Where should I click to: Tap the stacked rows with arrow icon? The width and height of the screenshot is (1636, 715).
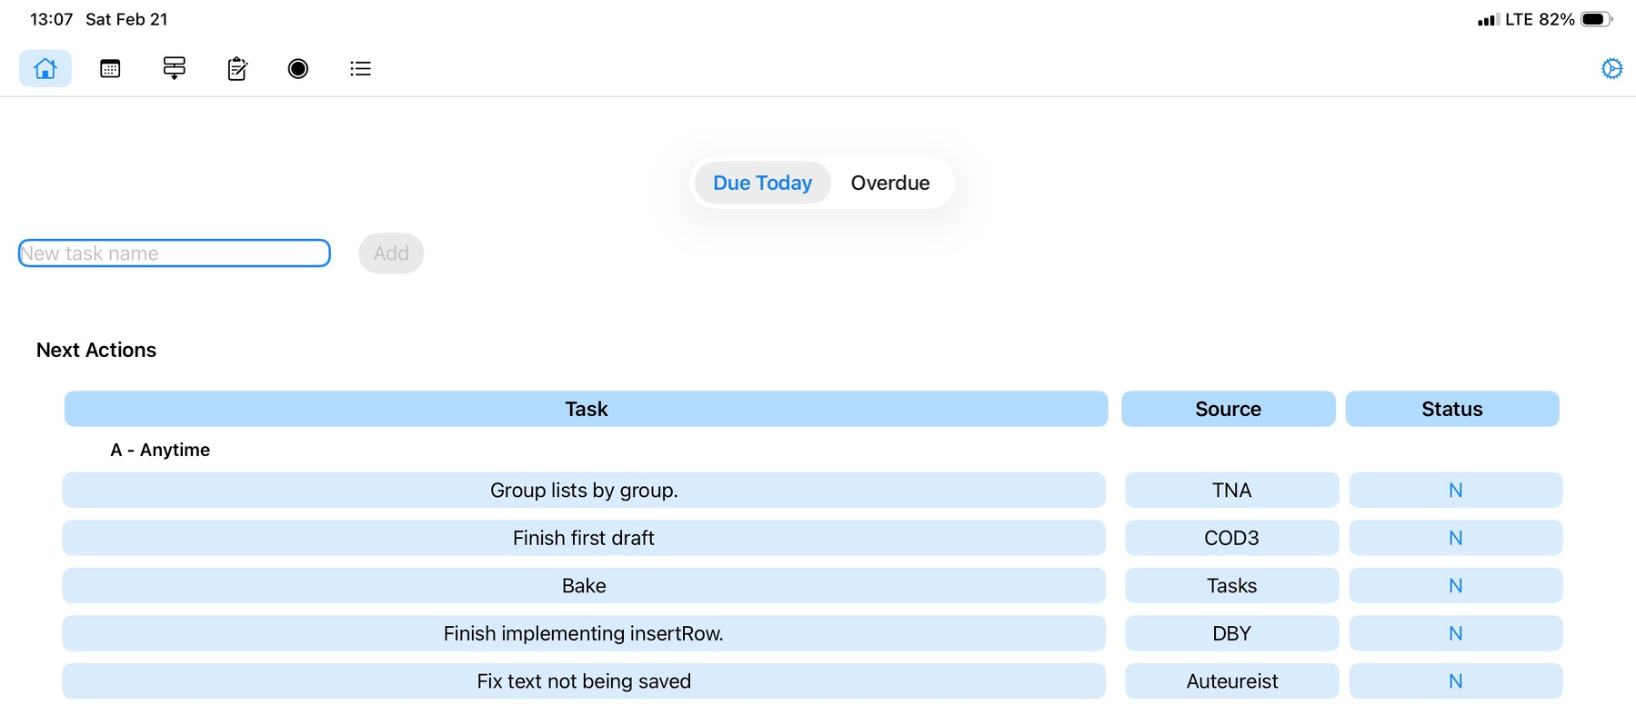(174, 68)
